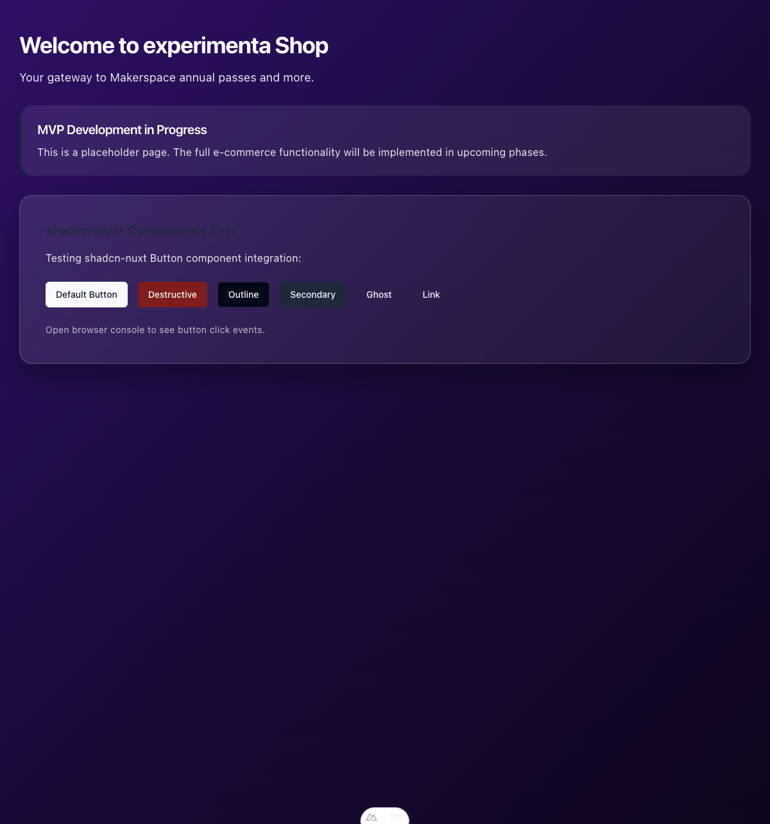This screenshot has height=824, width=770.
Task: Follow the Link button
Action: click(x=431, y=295)
